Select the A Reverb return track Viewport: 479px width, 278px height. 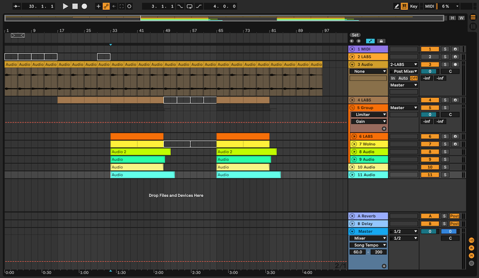point(368,216)
